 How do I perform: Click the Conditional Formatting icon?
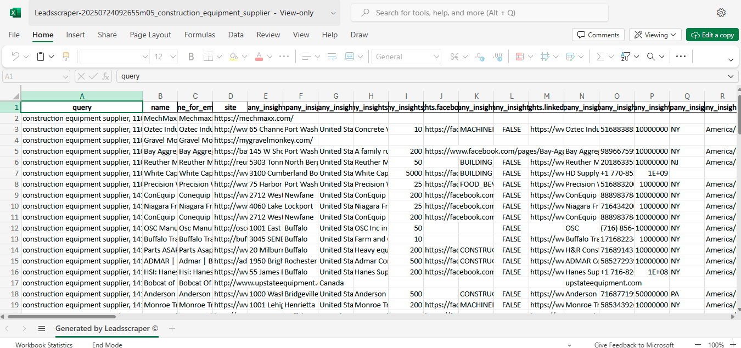pyautogui.click(x=520, y=57)
